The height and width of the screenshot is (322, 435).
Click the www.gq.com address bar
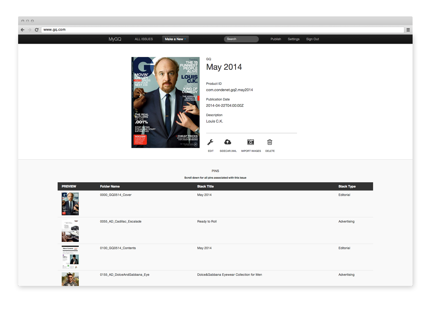pos(222,30)
